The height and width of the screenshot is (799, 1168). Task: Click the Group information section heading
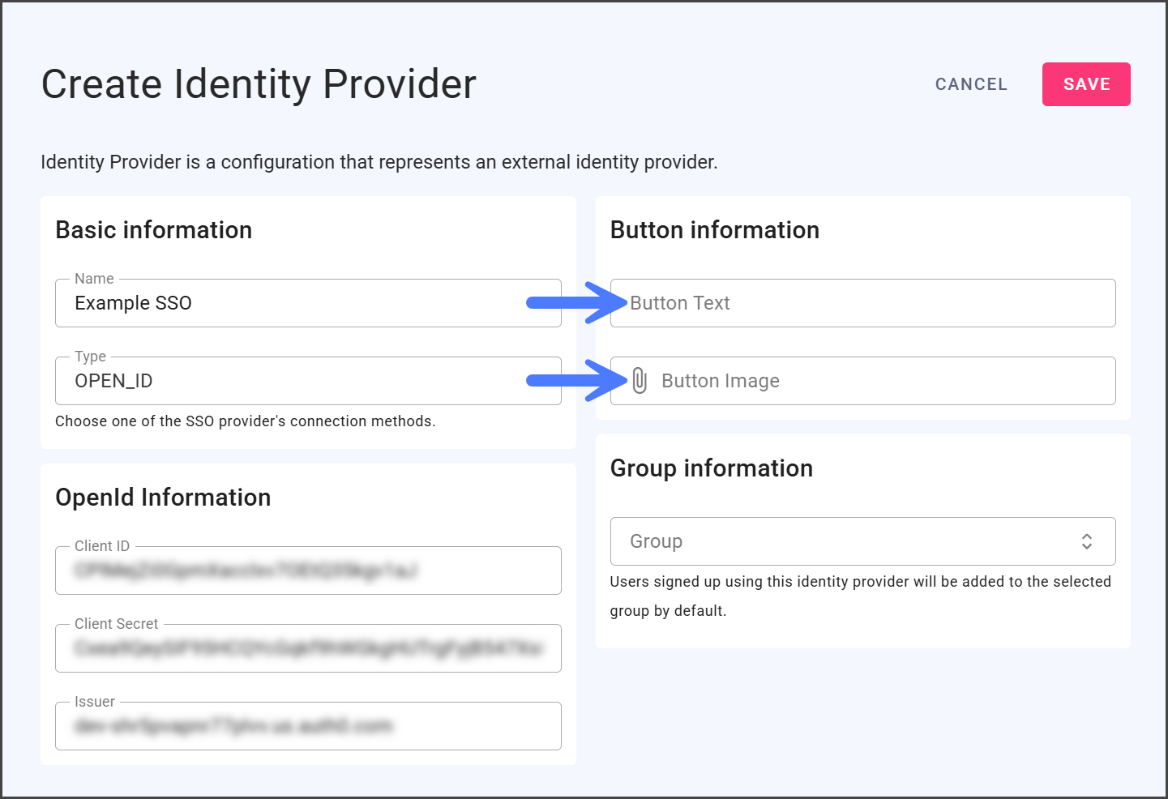click(711, 468)
